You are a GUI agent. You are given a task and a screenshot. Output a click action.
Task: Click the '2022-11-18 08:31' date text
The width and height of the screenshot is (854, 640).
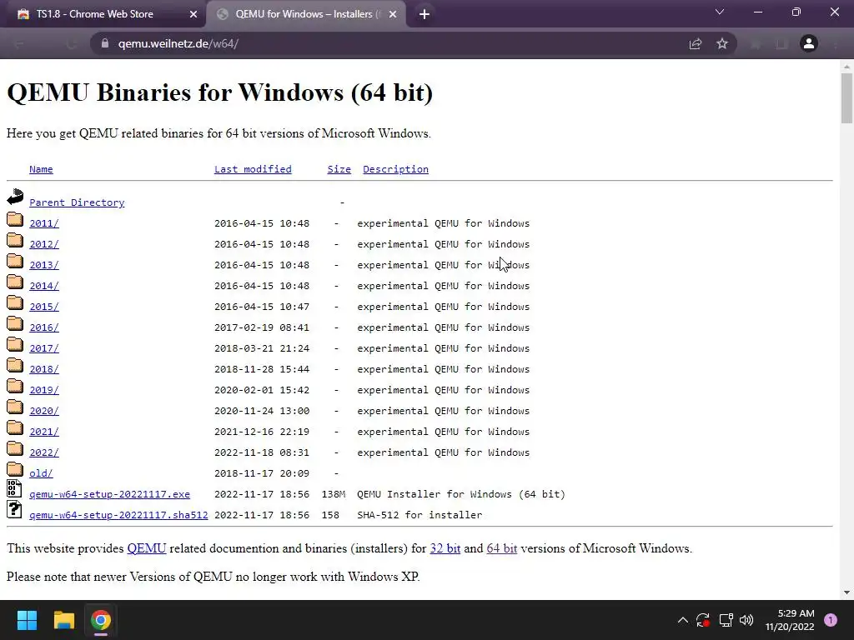pos(261,452)
